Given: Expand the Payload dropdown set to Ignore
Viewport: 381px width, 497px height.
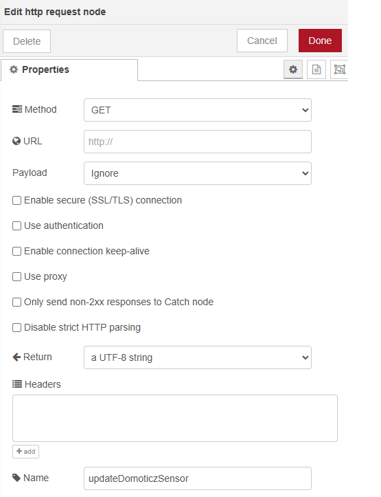Looking at the screenshot, I should point(198,173).
